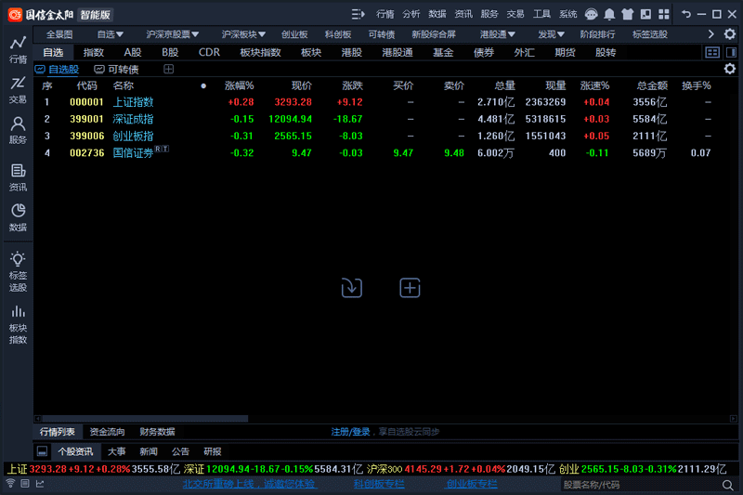Viewport: 743px width, 495px height.
Task: Switch to the 板块指数 tab
Action: 260,53
